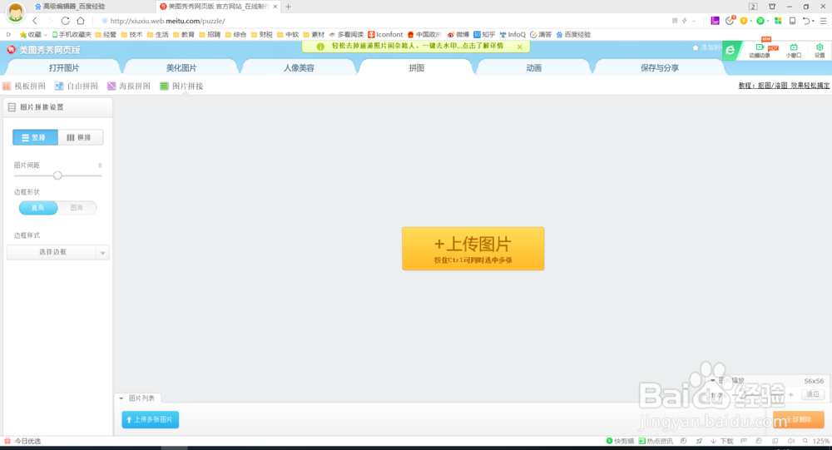Viewport: 832px width, 450px height.
Task: Open the browser hamburger menu
Action: click(823, 21)
